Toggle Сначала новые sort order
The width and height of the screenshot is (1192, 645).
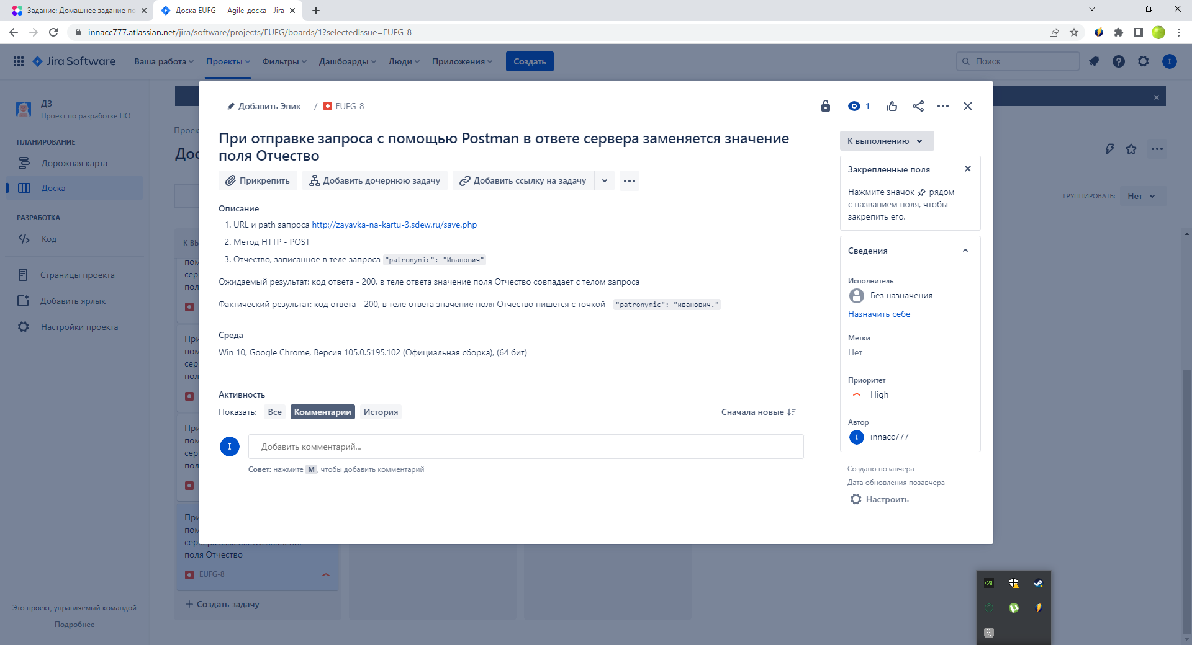coord(759,412)
